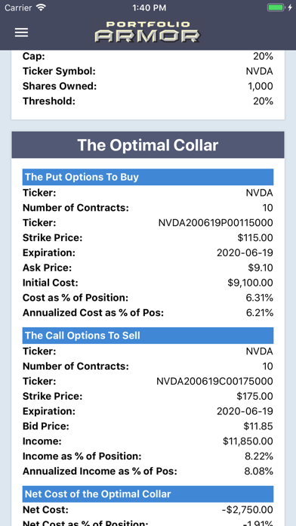Tap the $9,100.00 initial cost value
The width and height of the screenshot is (296, 526).
tap(250, 283)
